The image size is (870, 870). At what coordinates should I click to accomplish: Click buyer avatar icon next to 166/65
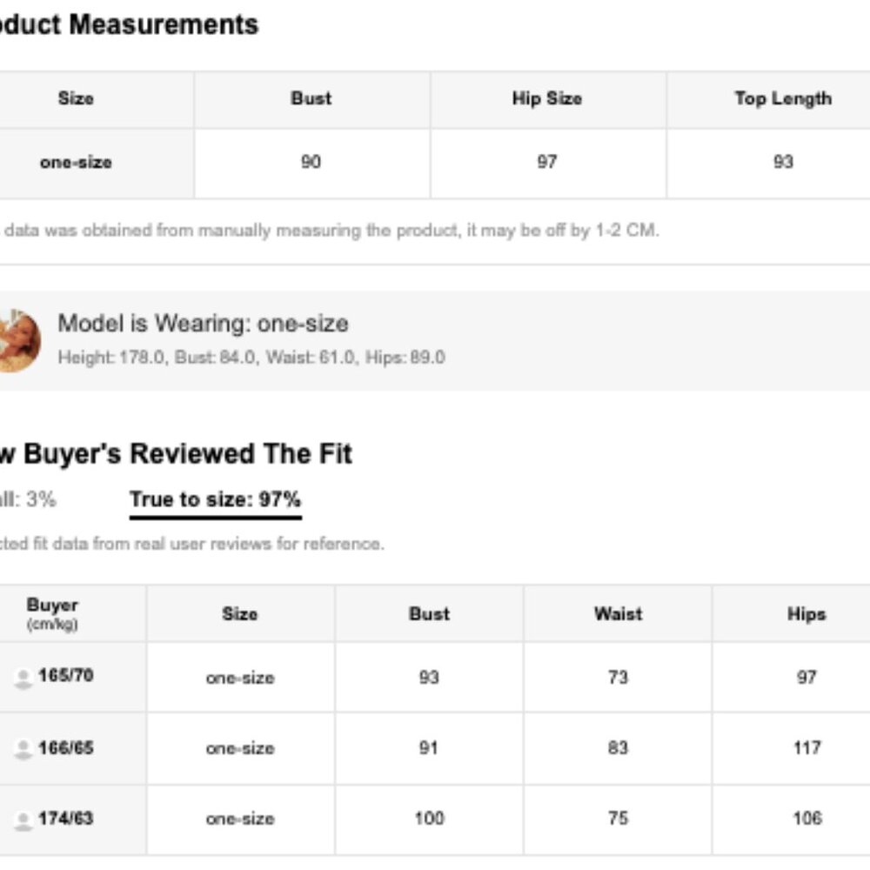pyautogui.click(x=23, y=749)
